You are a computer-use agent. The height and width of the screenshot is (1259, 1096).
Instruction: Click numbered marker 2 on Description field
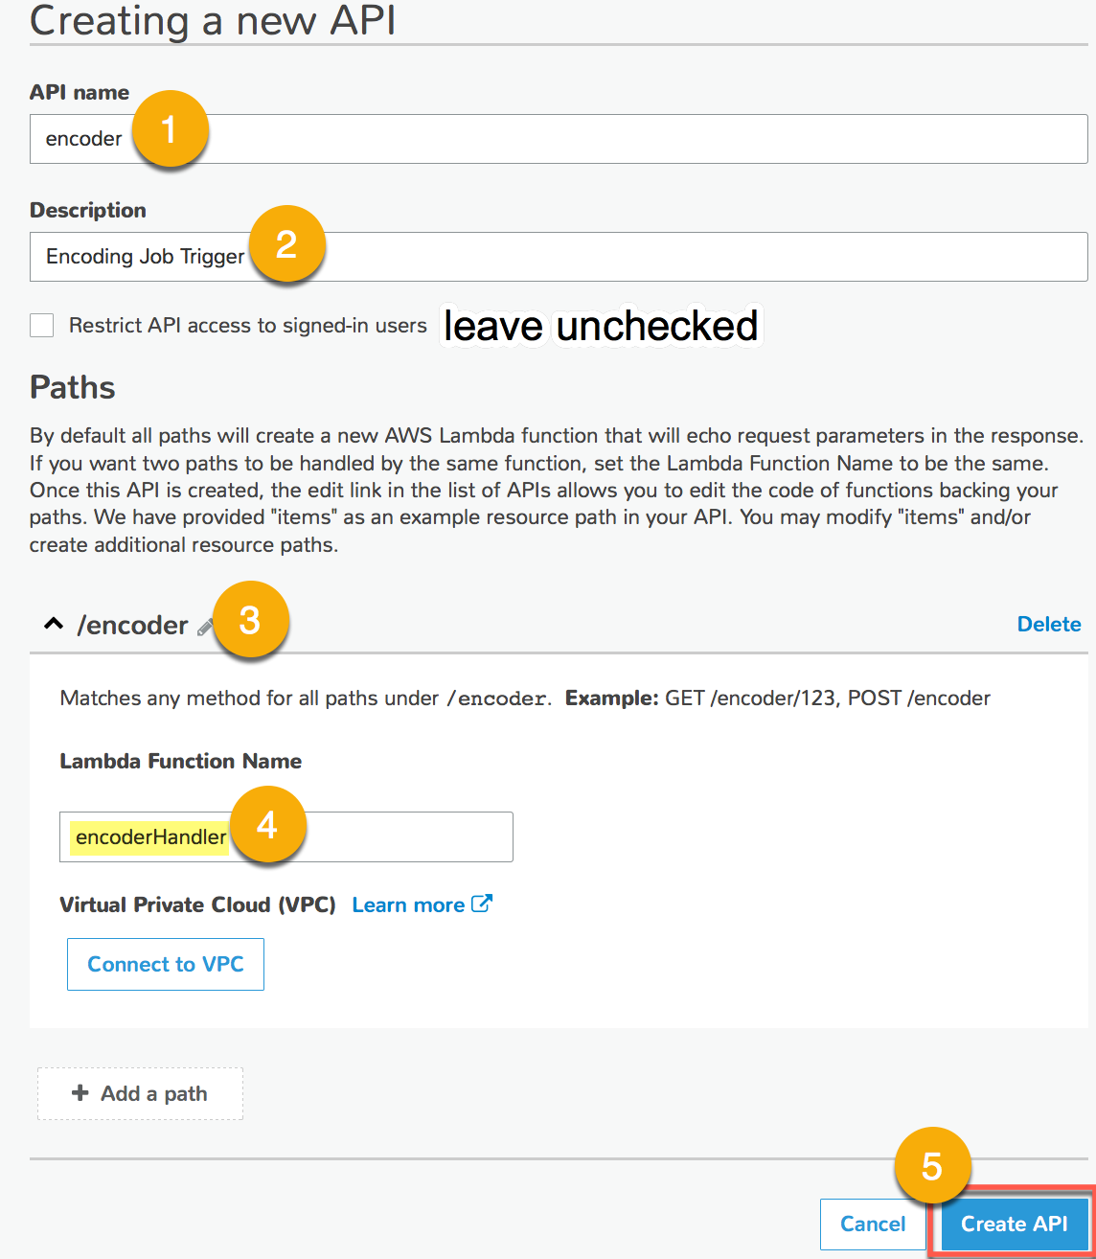[287, 244]
